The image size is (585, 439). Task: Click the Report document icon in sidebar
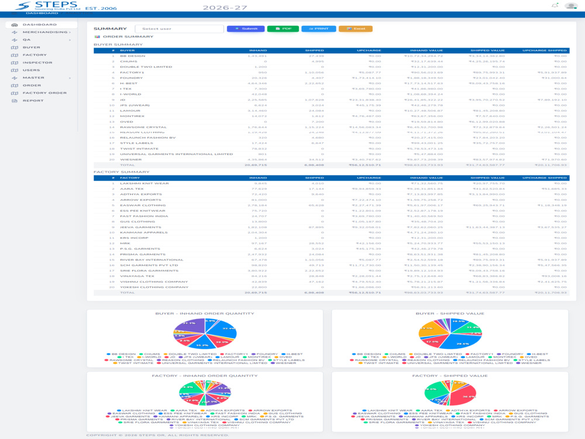pos(15,101)
